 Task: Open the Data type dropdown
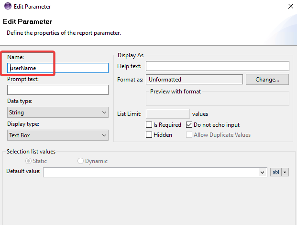click(x=58, y=112)
